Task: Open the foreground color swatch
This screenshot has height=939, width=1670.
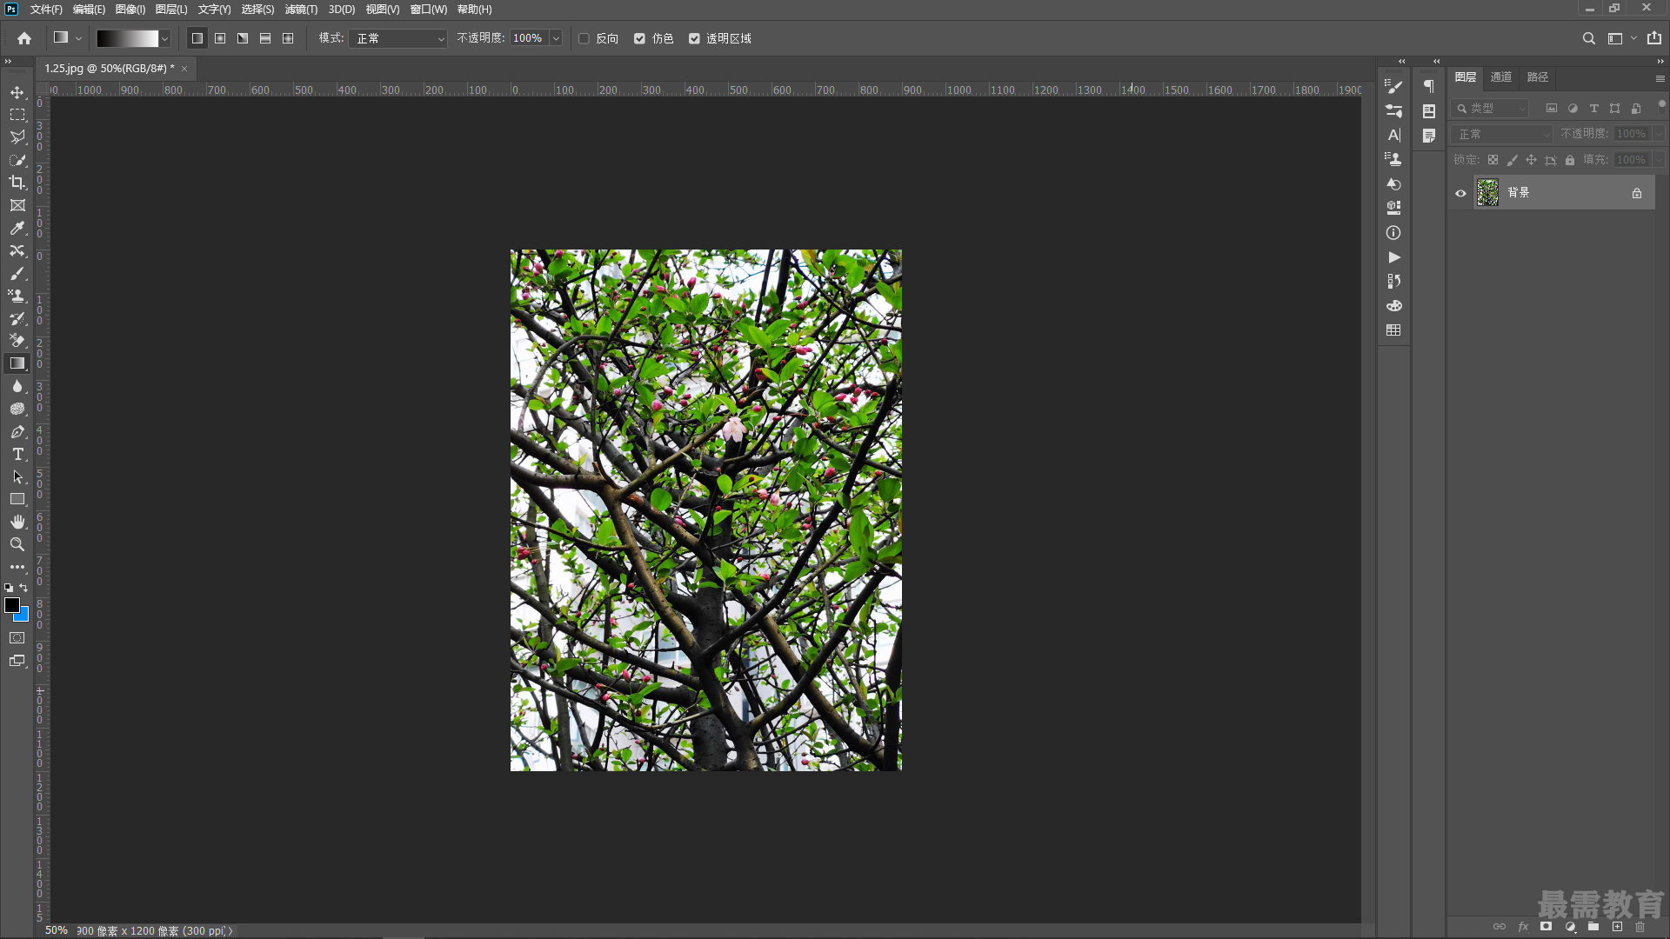Action: coord(11,604)
